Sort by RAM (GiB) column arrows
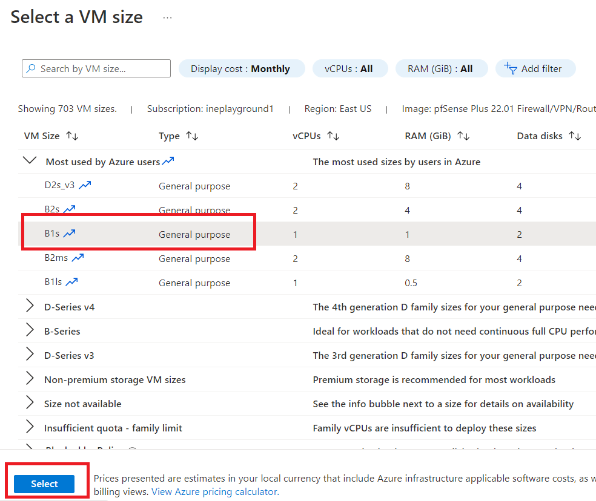The width and height of the screenshot is (596, 501). pos(463,136)
